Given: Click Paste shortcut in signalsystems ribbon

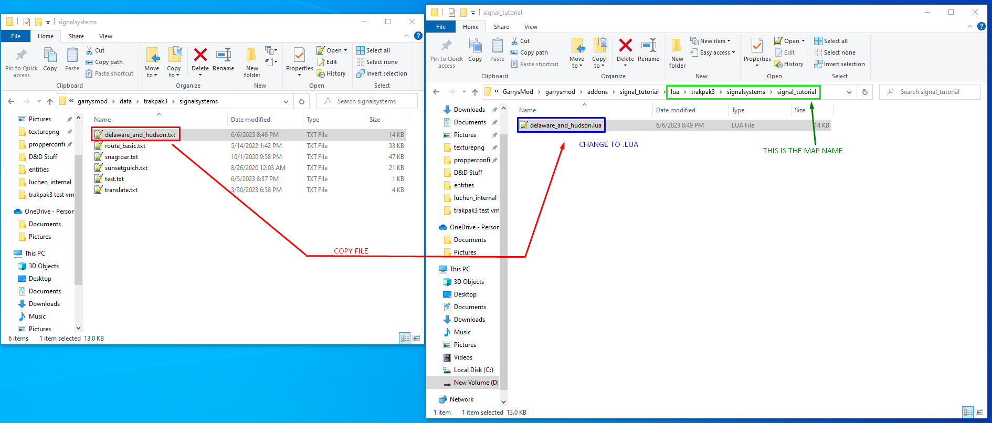Looking at the screenshot, I should pyautogui.click(x=109, y=73).
